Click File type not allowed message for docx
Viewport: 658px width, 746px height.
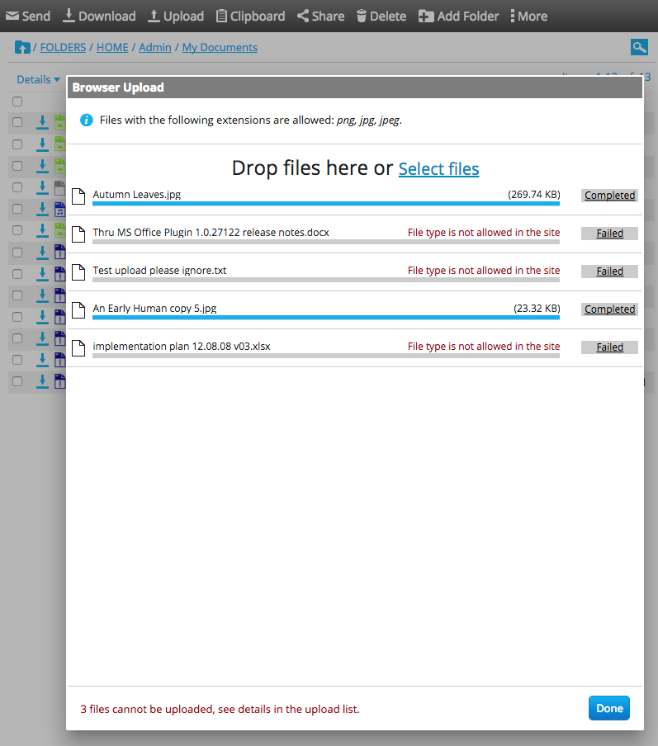[484, 232]
